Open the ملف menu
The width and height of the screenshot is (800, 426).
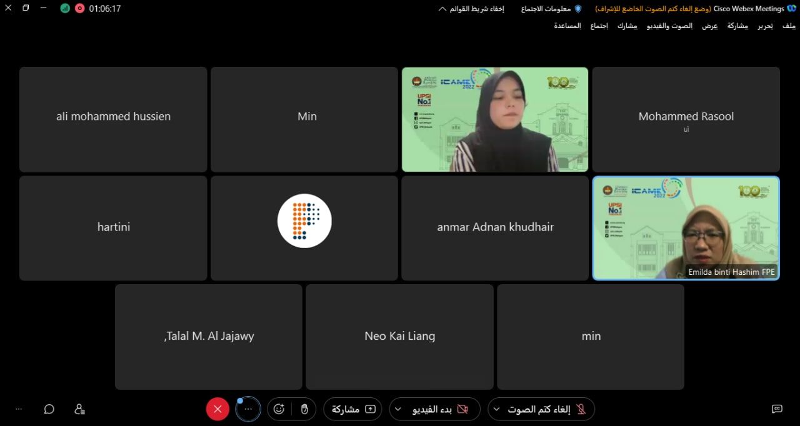(789, 26)
